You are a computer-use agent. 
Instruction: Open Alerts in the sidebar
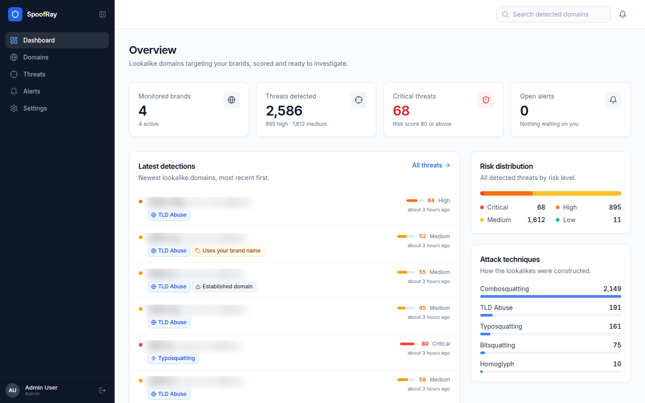pyautogui.click(x=57, y=91)
